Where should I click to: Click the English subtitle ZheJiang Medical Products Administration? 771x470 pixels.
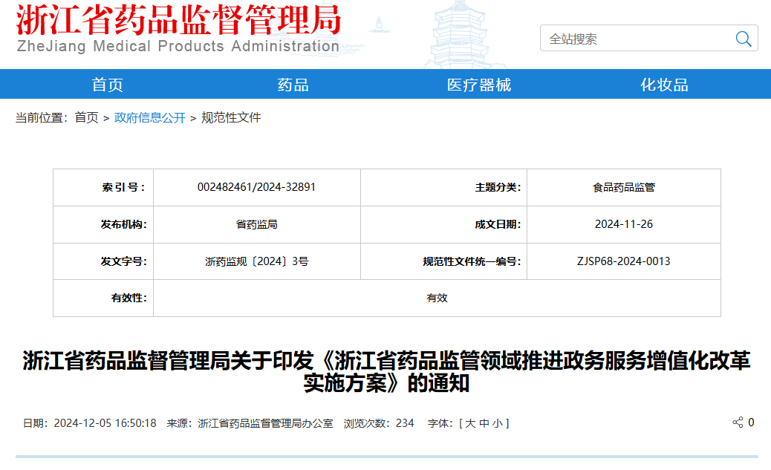click(x=178, y=46)
